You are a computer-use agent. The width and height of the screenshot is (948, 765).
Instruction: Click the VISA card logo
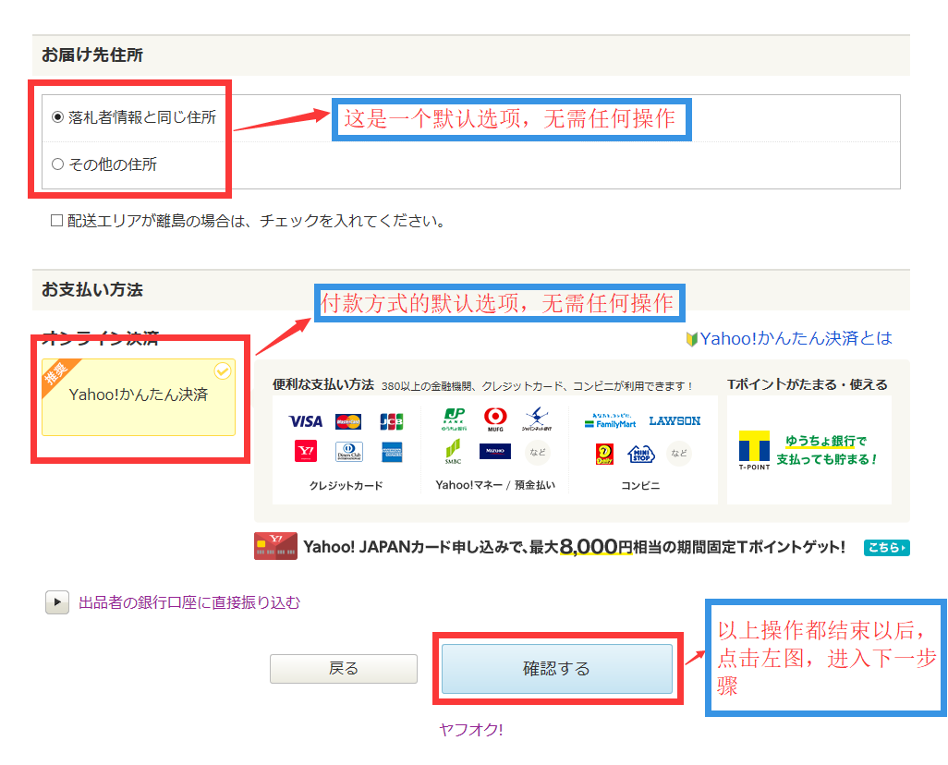coord(305,421)
